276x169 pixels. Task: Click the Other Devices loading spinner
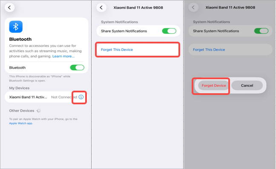pos(39,111)
